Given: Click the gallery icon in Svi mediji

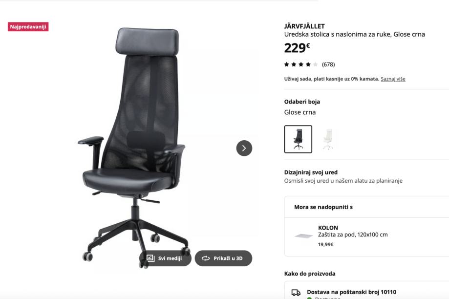Looking at the screenshot, I should (x=150, y=258).
